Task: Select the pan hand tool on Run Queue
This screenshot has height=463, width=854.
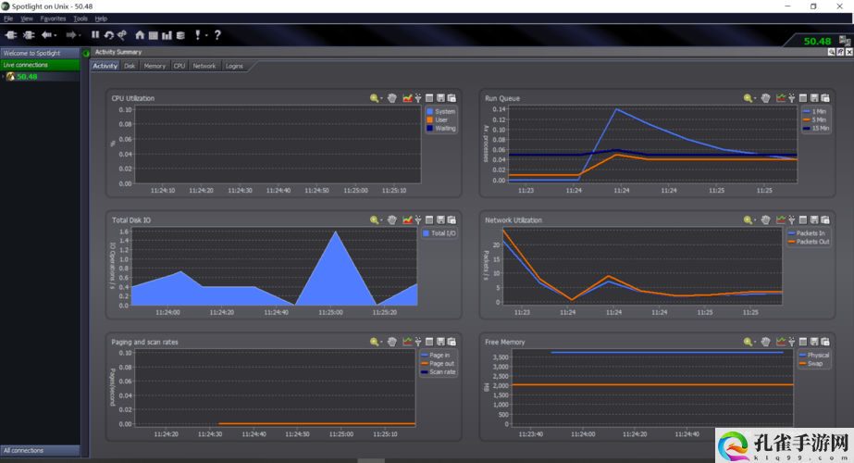Action: (766, 98)
